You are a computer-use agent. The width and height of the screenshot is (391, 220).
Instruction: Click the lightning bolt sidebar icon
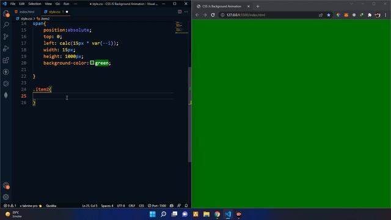[x=6, y=72]
